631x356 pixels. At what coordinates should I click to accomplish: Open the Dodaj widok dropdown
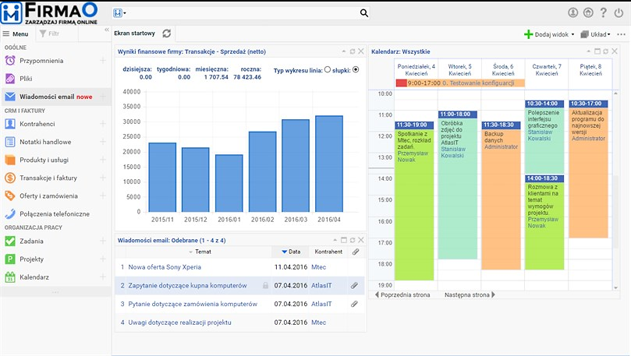pos(550,34)
